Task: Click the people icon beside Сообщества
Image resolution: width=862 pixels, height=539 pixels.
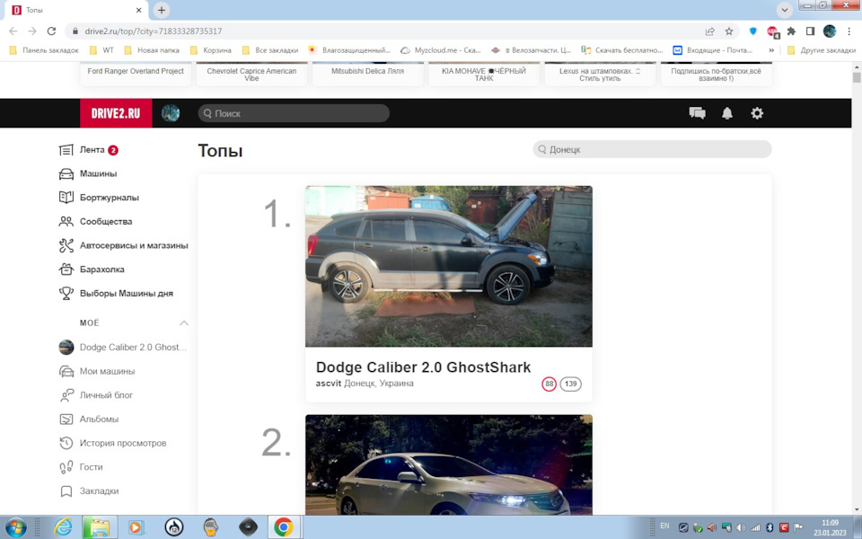Action: pos(66,222)
